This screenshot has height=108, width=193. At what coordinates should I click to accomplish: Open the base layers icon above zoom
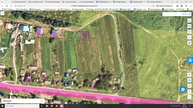189,86
